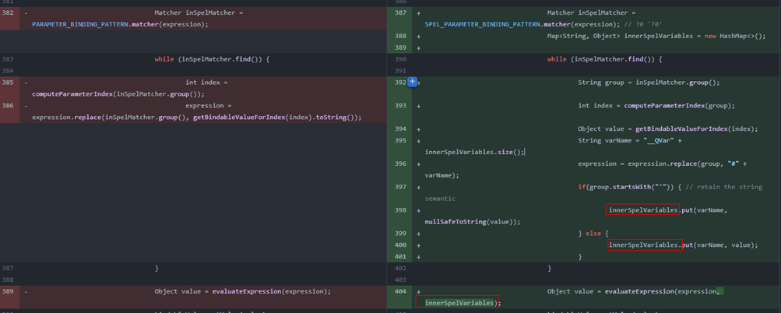Click PARAMETER_BINDING_PATTERN in removed line 382

[79, 24]
